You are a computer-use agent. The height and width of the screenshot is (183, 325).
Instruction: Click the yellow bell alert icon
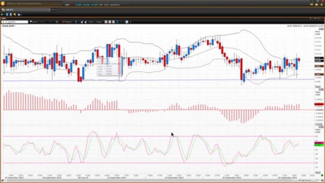pos(15,14)
